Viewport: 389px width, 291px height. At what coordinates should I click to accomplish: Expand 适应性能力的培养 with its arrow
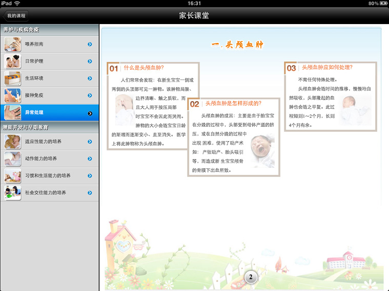coord(90,142)
